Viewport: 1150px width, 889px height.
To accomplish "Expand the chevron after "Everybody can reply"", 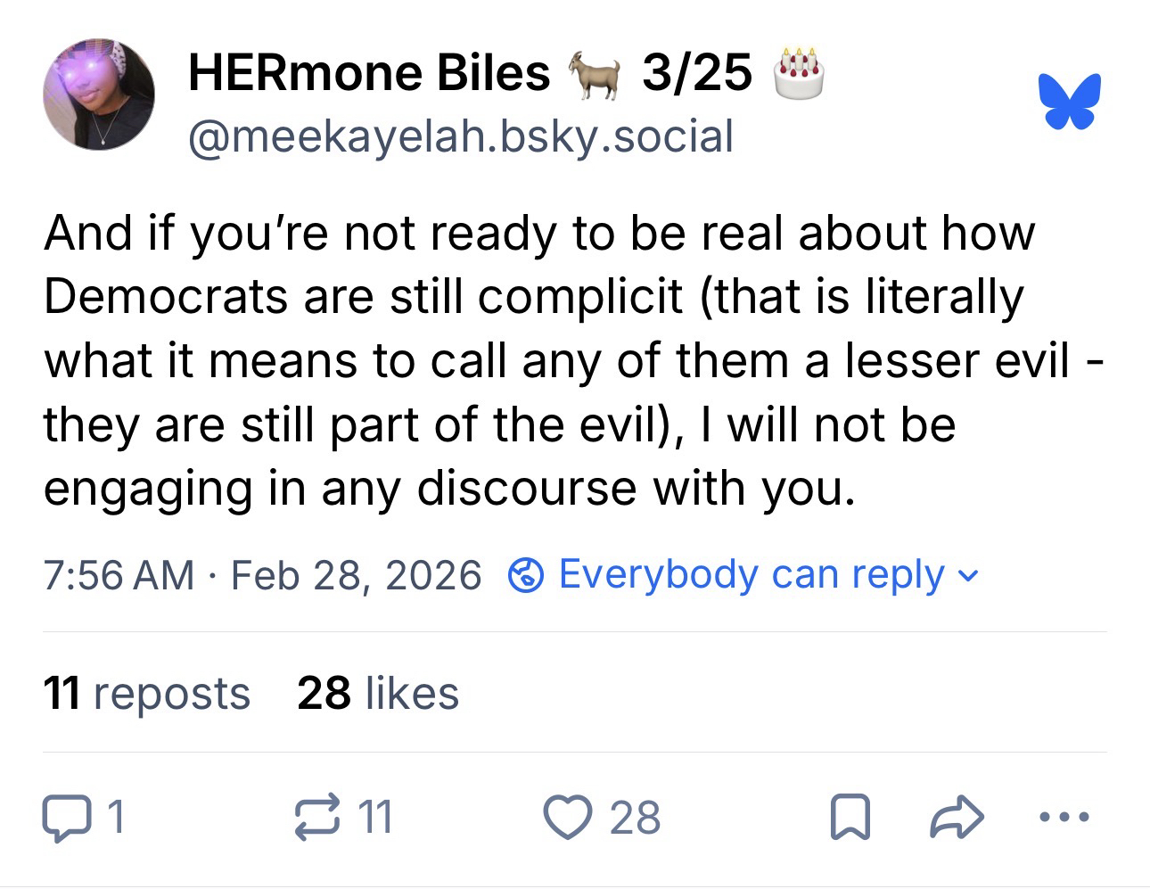I will click(x=969, y=576).
